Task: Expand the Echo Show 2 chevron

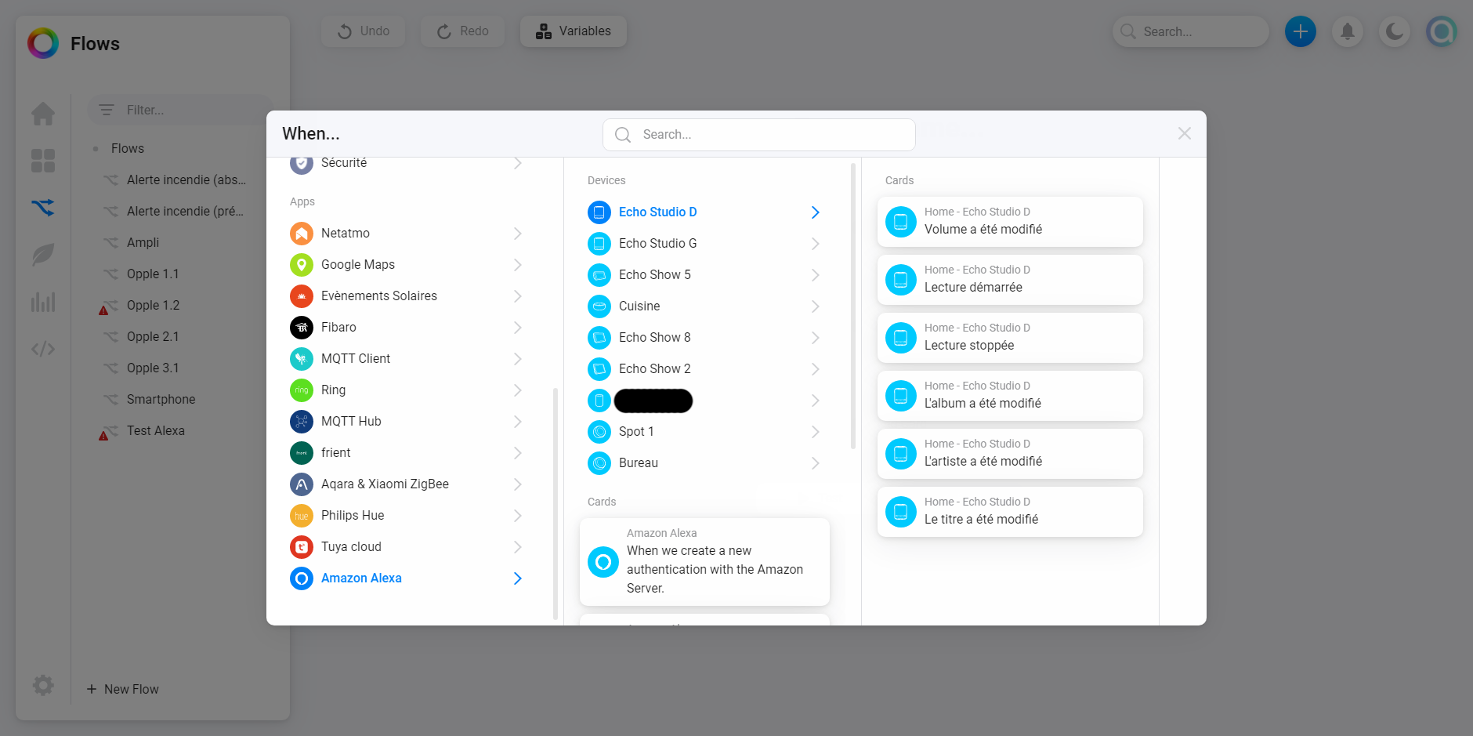Action: [x=815, y=369]
